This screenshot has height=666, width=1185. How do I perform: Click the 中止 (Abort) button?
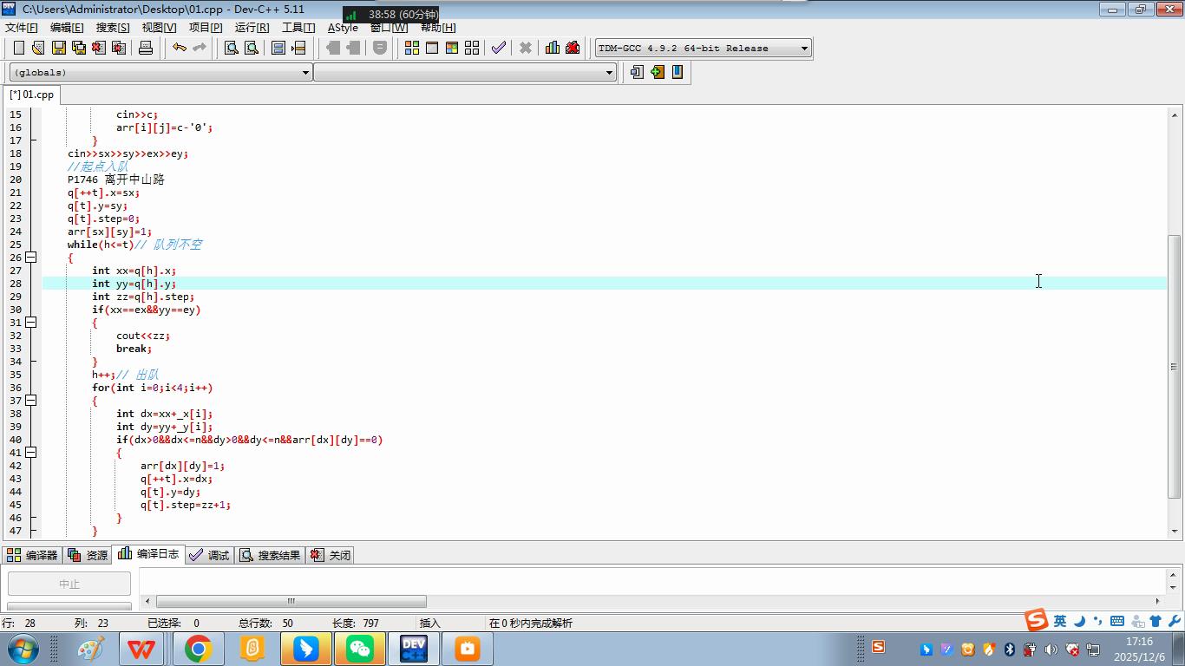click(x=69, y=584)
